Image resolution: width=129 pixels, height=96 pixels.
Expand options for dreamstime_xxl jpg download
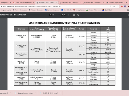click(35, 93)
